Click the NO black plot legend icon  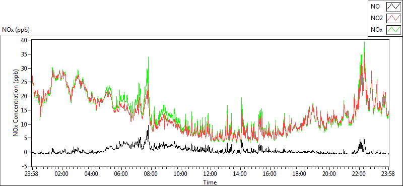click(x=393, y=7)
